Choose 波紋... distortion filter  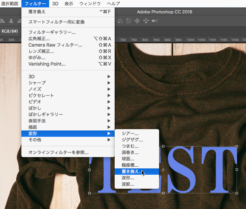(x=137, y=184)
